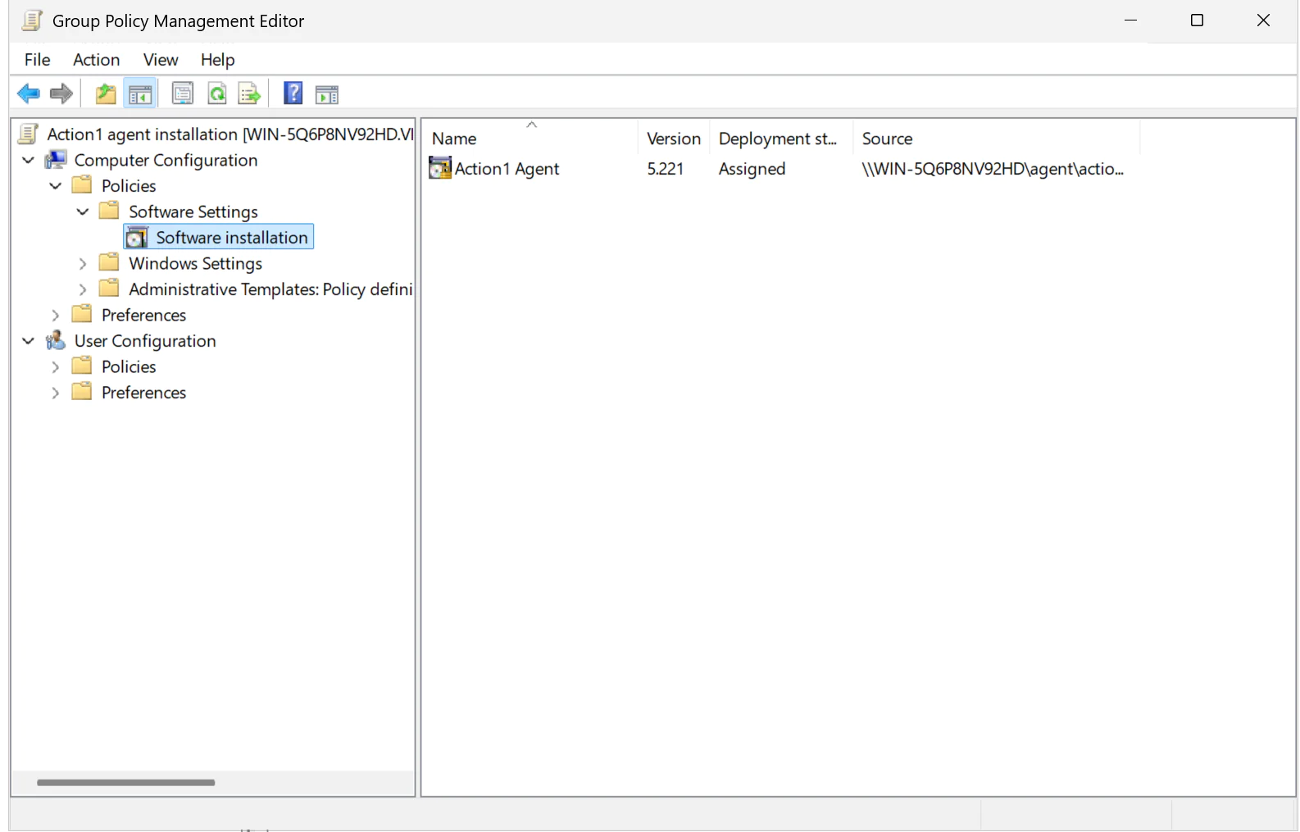This screenshot has height=832, width=1300.
Task: Click the Software Settings folder icon
Action: click(x=109, y=211)
